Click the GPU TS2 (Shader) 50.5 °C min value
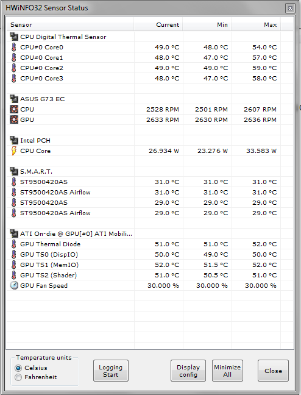 [216, 276]
